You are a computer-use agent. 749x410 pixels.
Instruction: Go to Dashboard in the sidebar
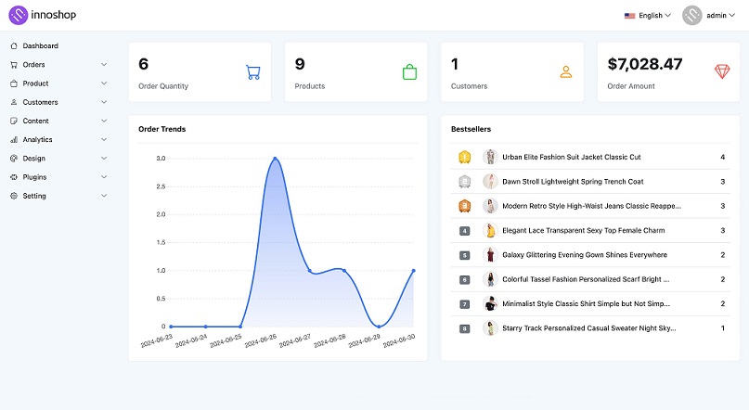(40, 45)
